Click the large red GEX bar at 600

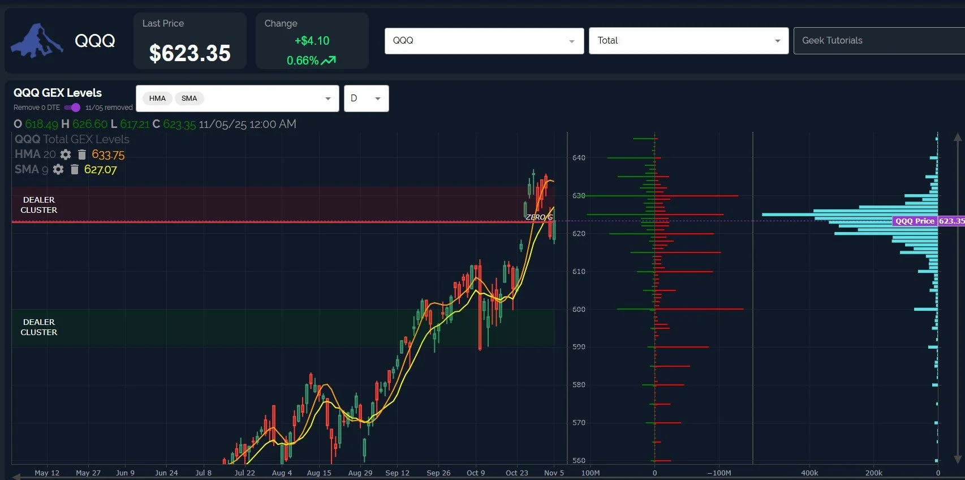pyautogui.click(x=699, y=309)
